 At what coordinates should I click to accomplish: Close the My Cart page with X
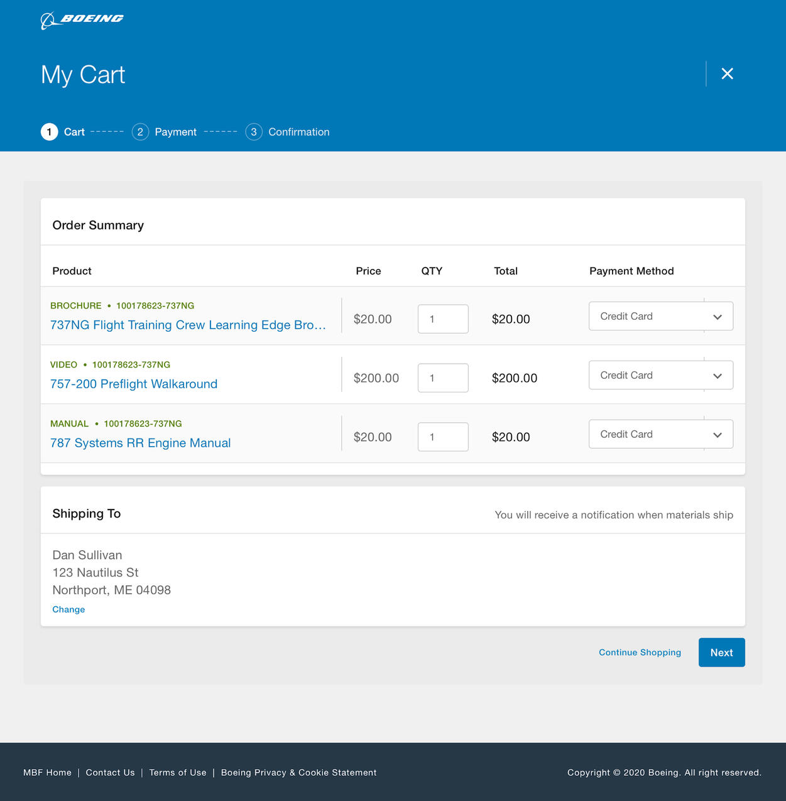[x=727, y=74]
